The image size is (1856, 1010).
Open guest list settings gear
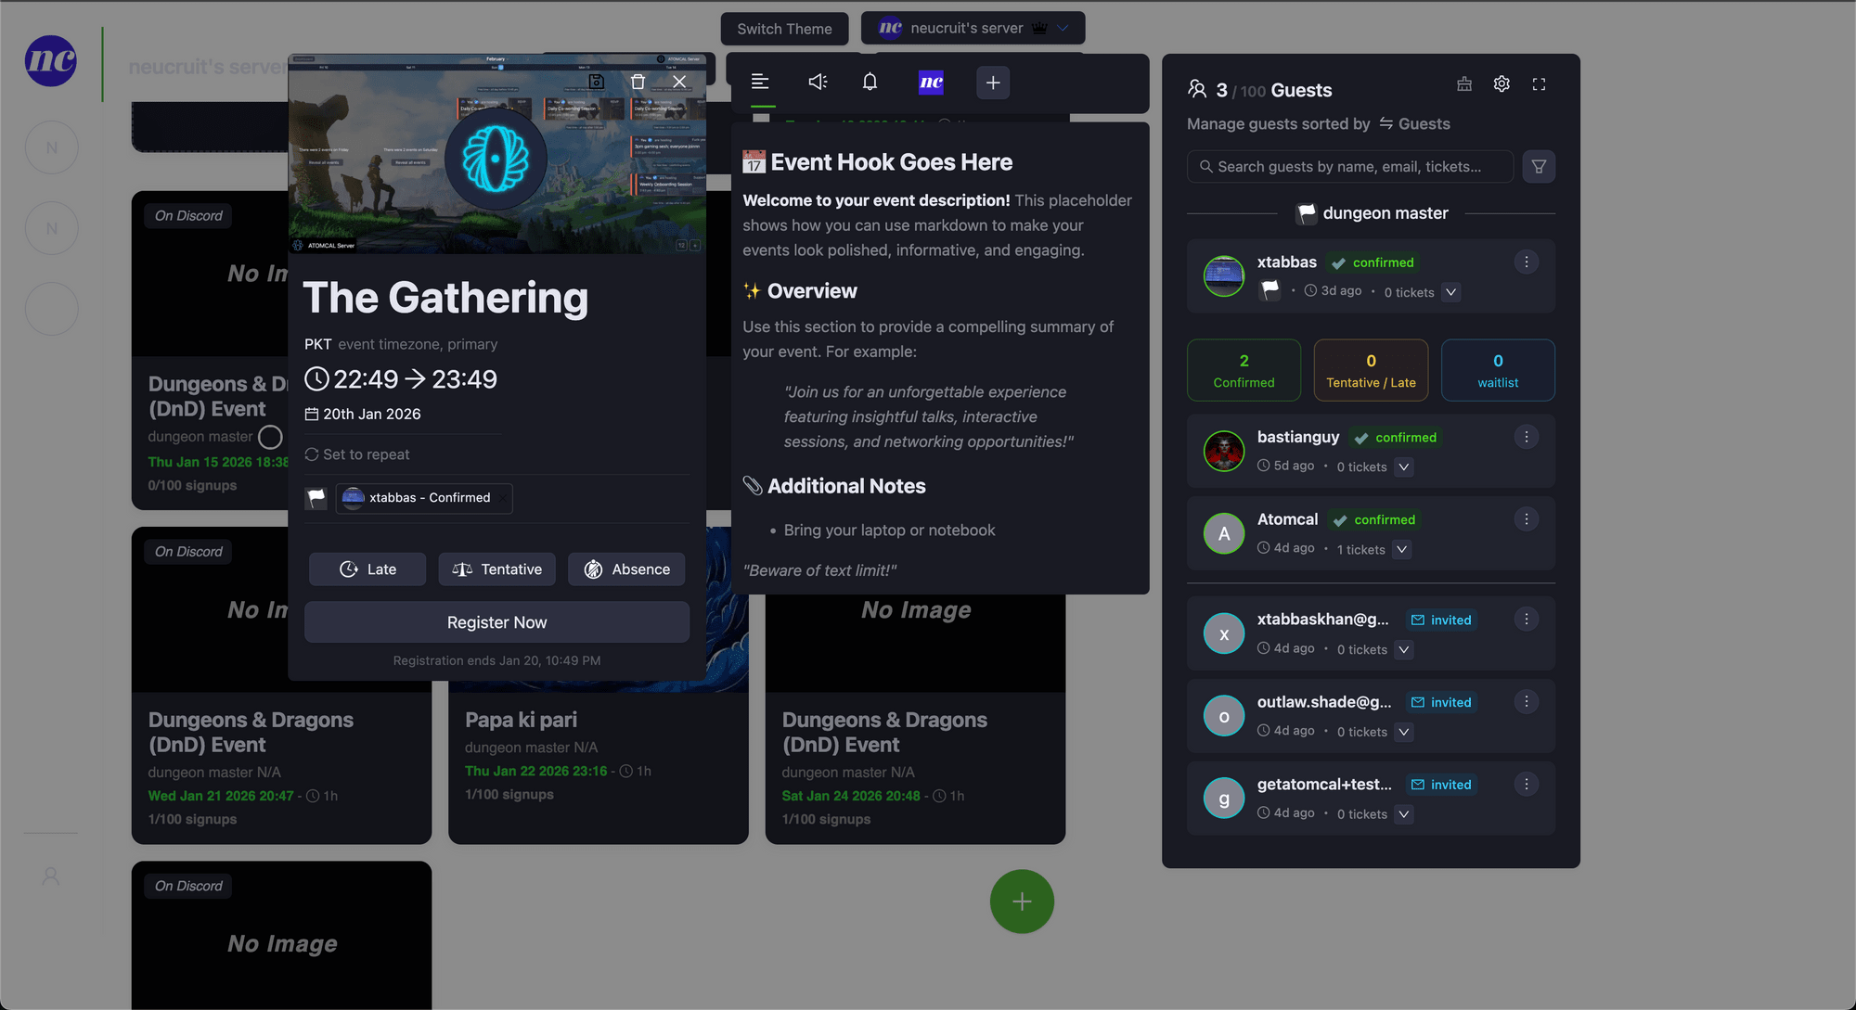1502,84
